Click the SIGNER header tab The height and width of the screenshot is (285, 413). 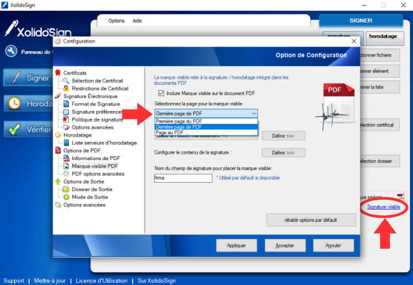361,21
